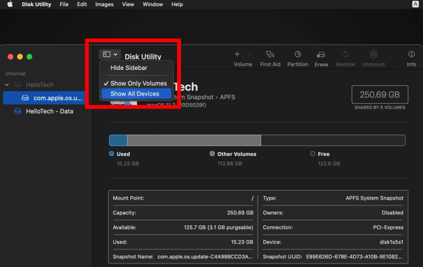Click the Connection PCI-Express row

point(333,227)
